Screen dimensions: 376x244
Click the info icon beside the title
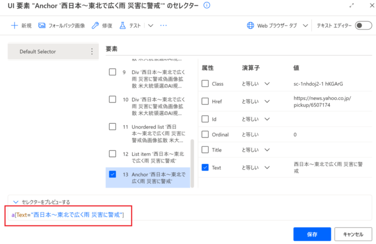[x=207, y=5]
